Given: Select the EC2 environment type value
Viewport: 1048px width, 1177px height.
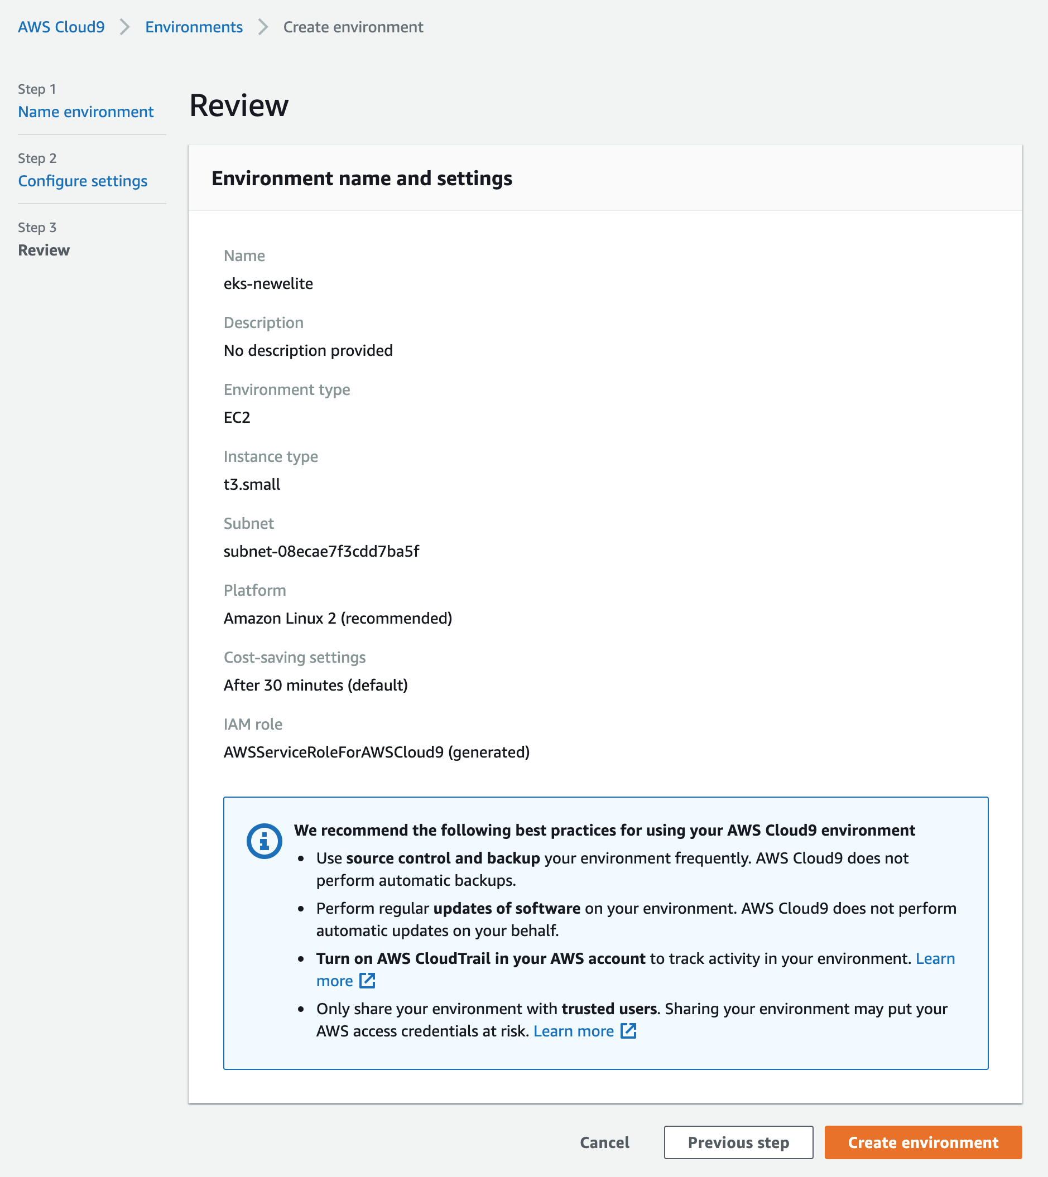Looking at the screenshot, I should click(x=237, y=417).
